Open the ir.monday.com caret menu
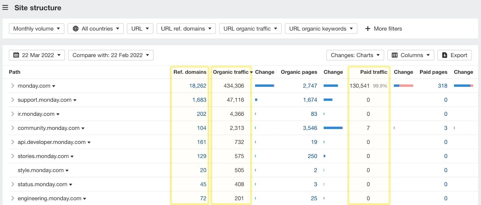The image size is (481, 205). (x=58, y=114)
